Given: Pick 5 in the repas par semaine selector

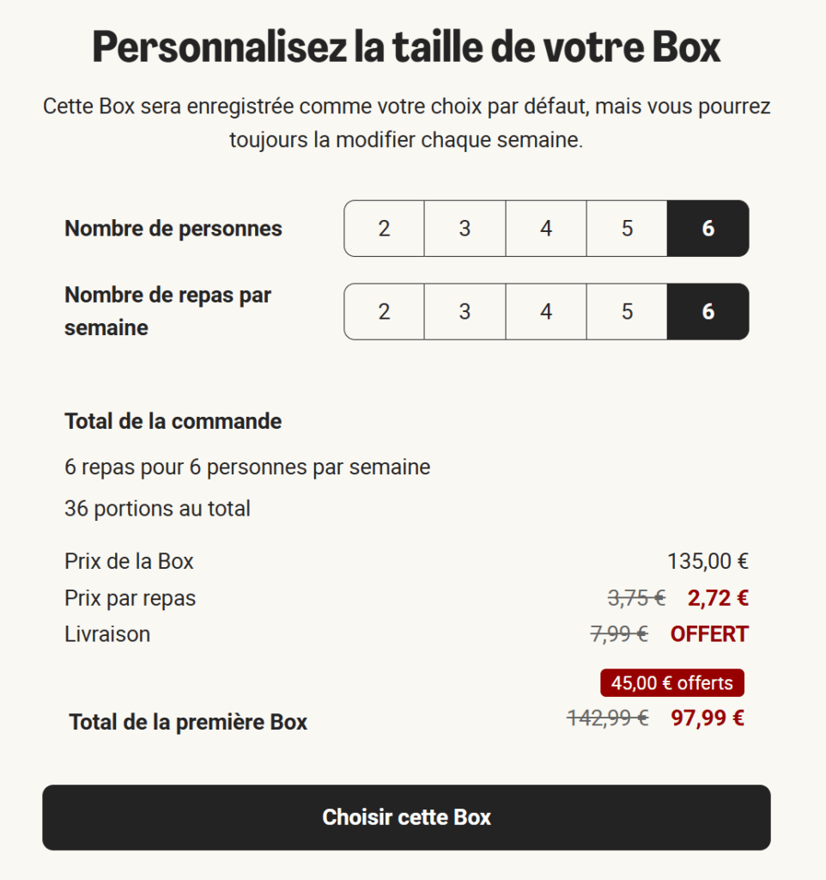Looking at the screenshot, I should 627,311.
